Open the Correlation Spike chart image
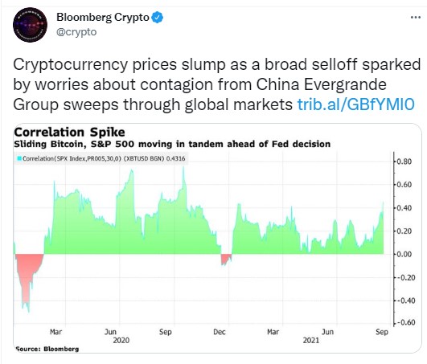 tap(217, 239)
